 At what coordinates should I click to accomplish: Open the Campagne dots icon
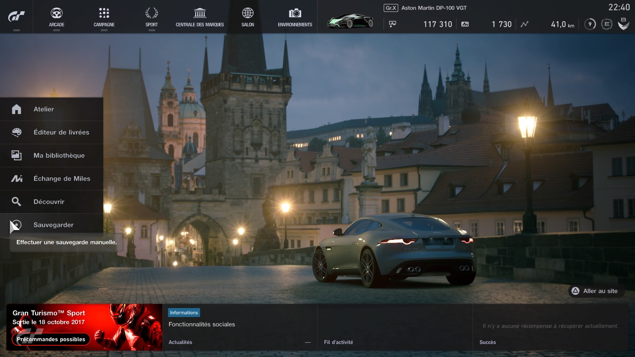click(104, 13)
